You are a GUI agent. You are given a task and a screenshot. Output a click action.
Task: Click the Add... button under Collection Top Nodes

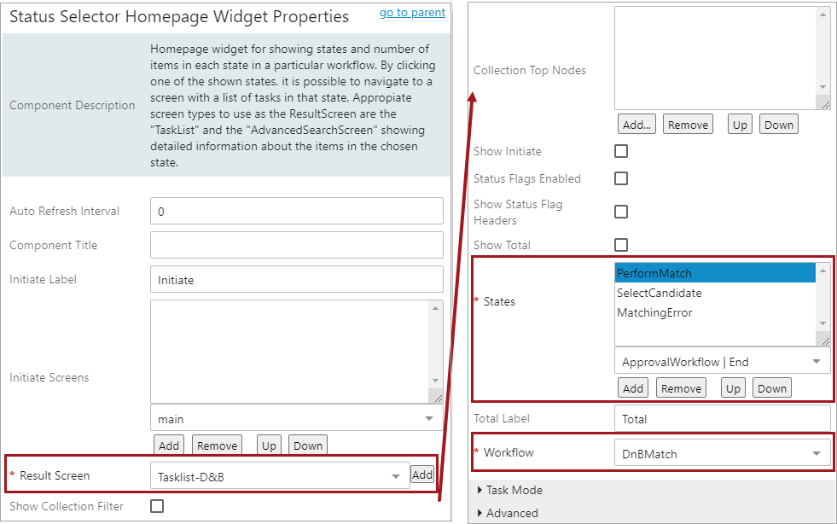(x=636, y=125)
